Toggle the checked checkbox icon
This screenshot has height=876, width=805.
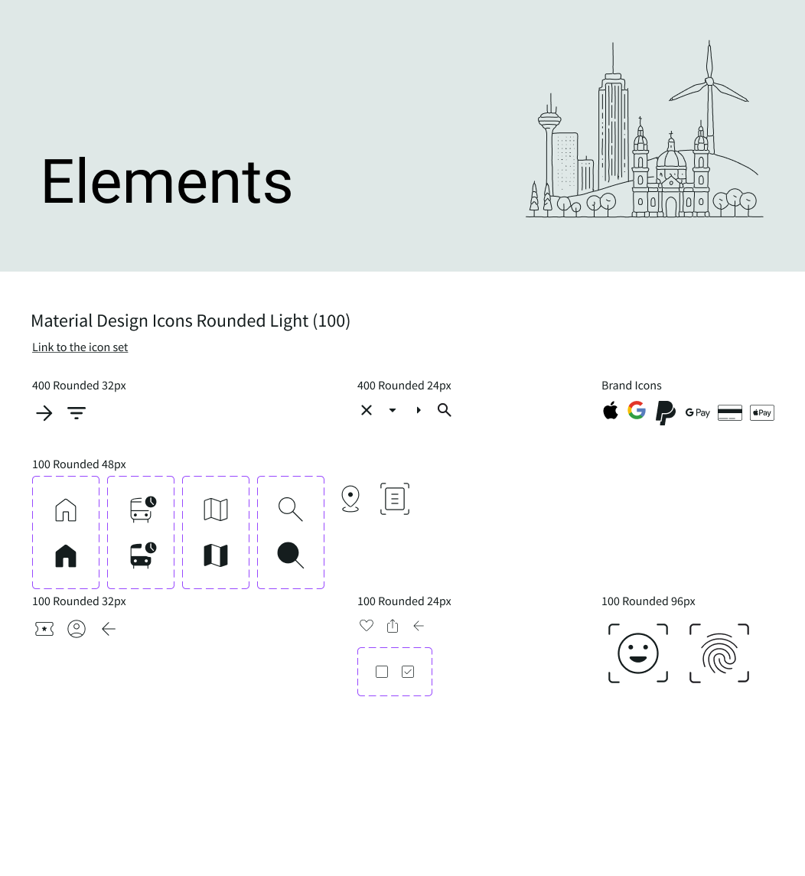407,671
